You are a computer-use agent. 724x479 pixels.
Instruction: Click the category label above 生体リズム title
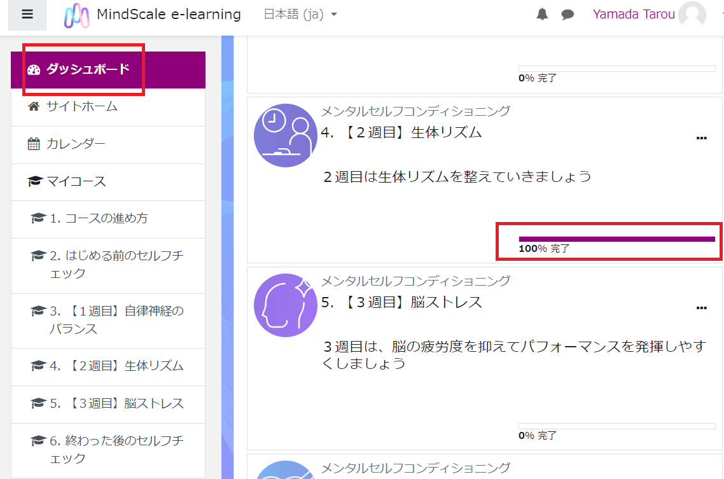[x=415, y=111]
